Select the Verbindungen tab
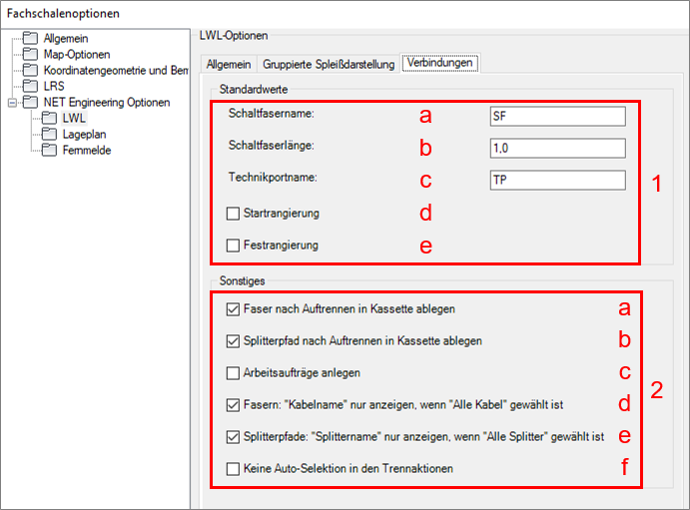 439,64
